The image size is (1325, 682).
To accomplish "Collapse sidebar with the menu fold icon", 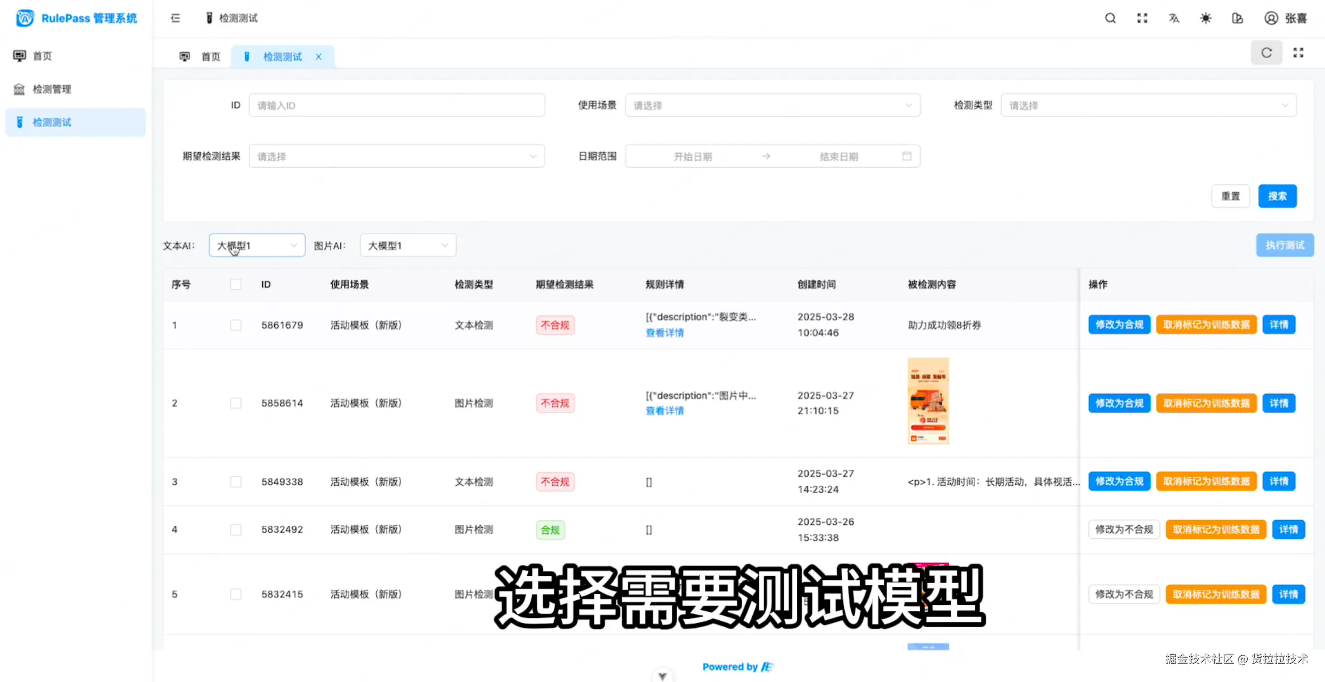I will [175, 18].
